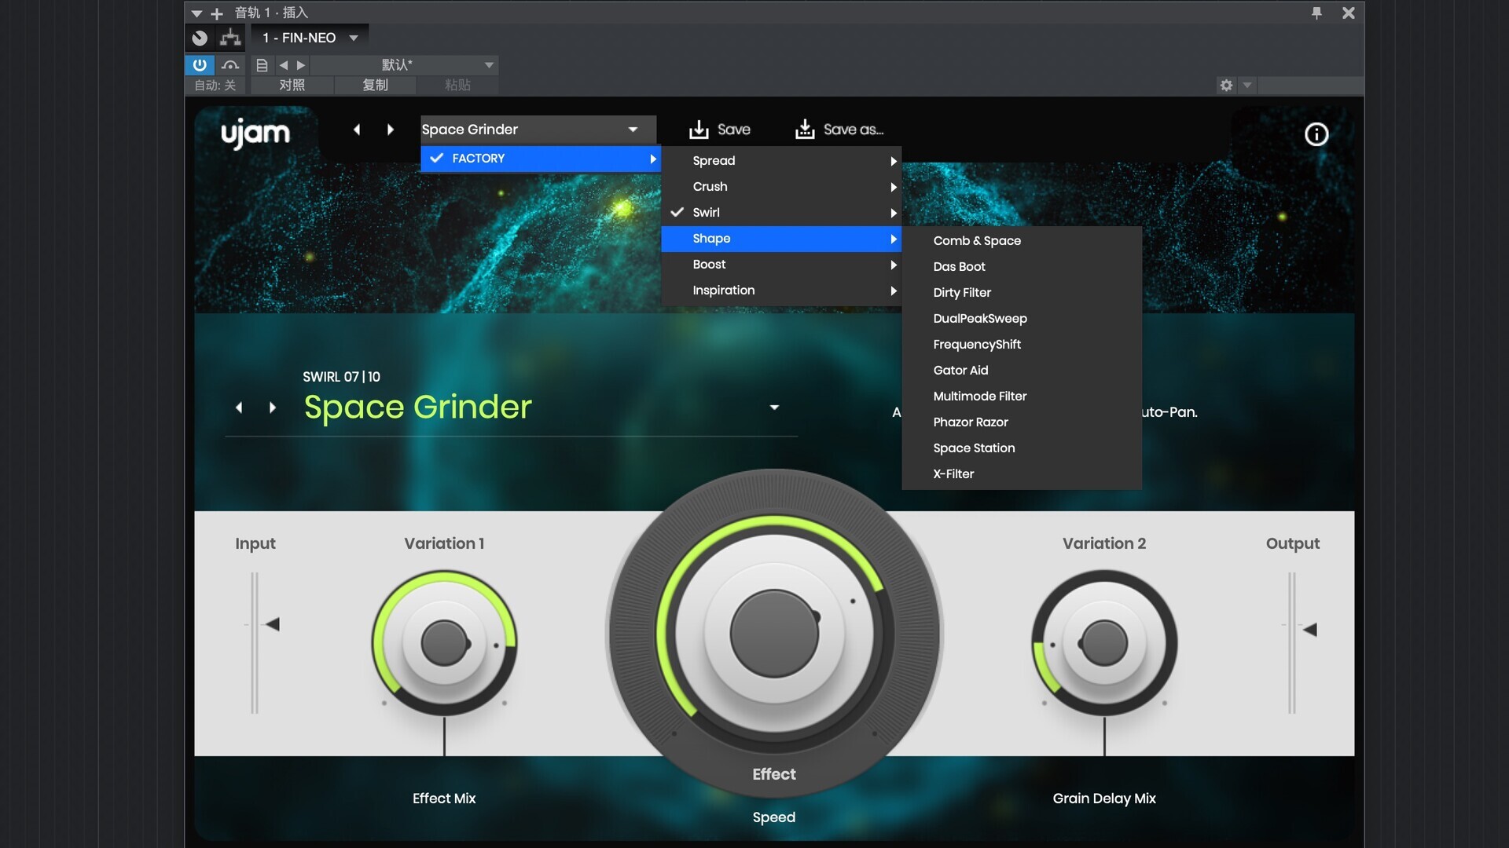Click the 粘贴 paste button
1509x848 pixels.
pos(457,85)
